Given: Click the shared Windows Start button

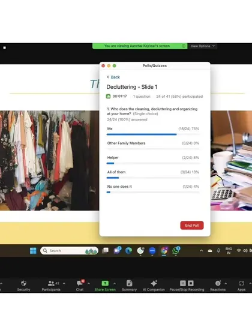Looking at the screenshot, I should [33, 251].
